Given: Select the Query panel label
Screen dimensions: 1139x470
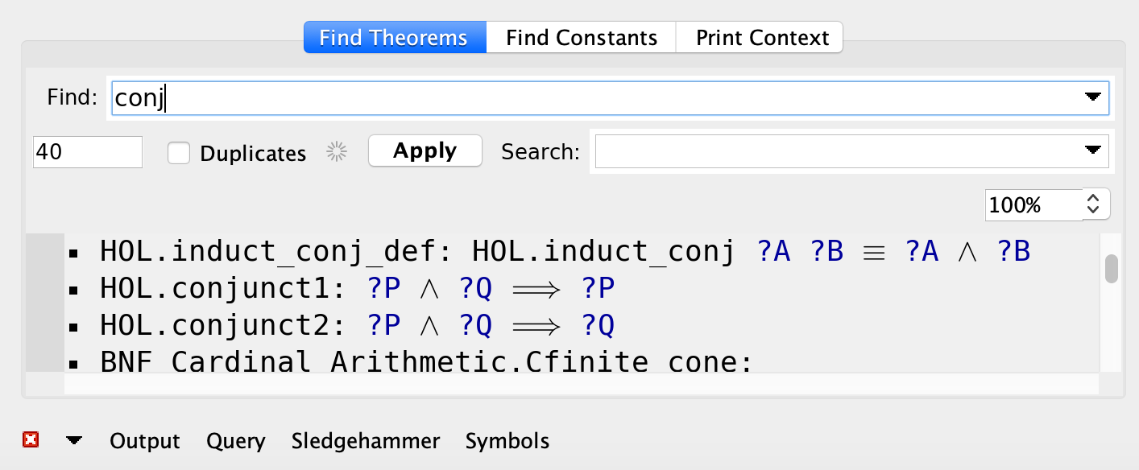Looking at the screenshot, I should [235, 441].
